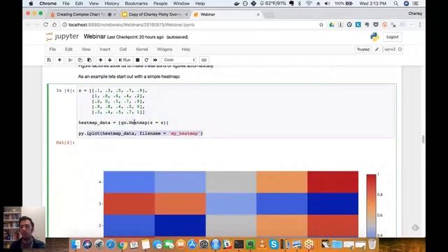Open the command palette keyboard icon
448x252 pixels.
pos(204,60)
